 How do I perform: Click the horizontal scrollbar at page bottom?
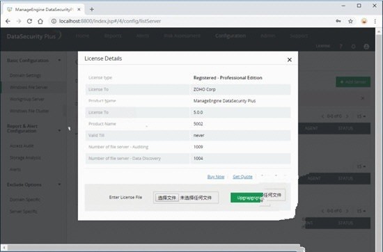point(154,248)
